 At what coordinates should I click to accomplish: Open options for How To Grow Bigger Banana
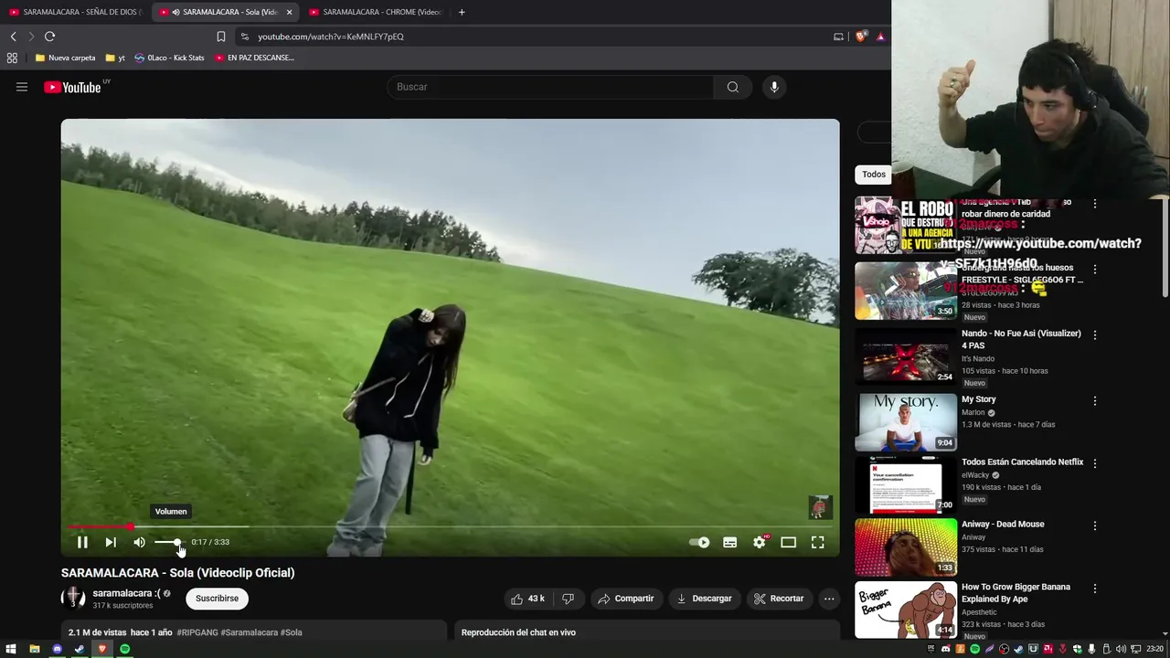tap(1094, 588)
